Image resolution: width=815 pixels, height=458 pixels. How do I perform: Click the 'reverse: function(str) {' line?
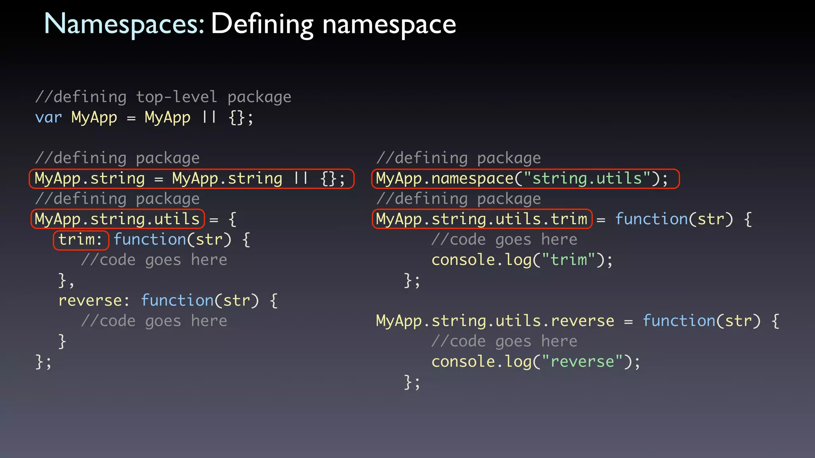coord(168,301)
